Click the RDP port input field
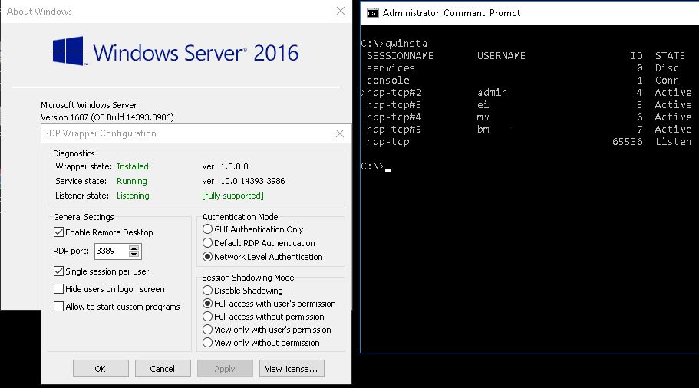This screenshot has width=699, height=388. click(111, 252)
